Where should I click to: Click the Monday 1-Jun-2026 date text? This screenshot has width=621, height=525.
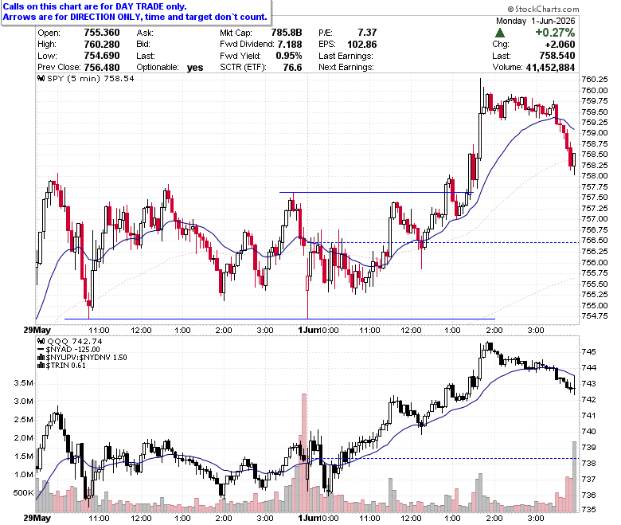535,21
